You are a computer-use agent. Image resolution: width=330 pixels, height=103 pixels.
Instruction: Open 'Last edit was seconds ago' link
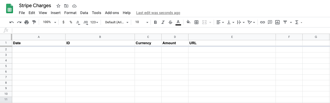pos(158,13)
